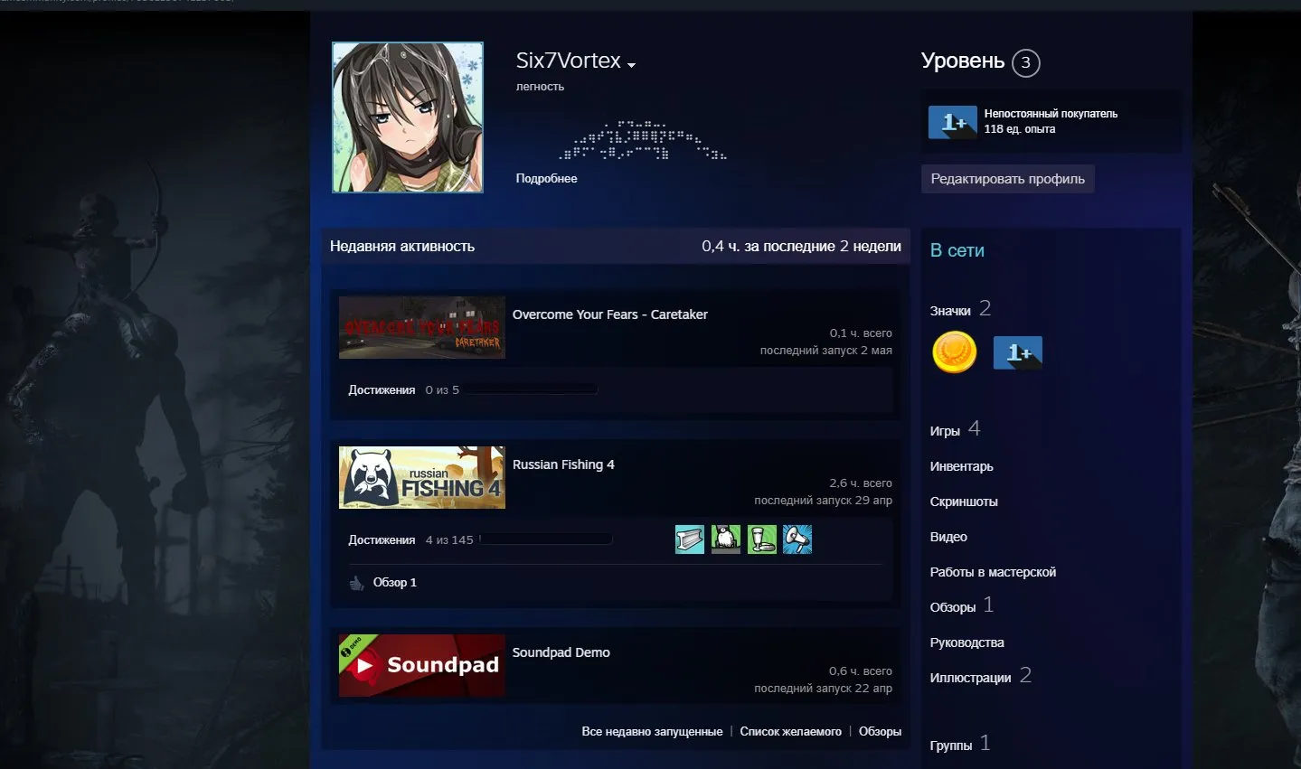Open Все недавно запущенные link

(652, 732)
